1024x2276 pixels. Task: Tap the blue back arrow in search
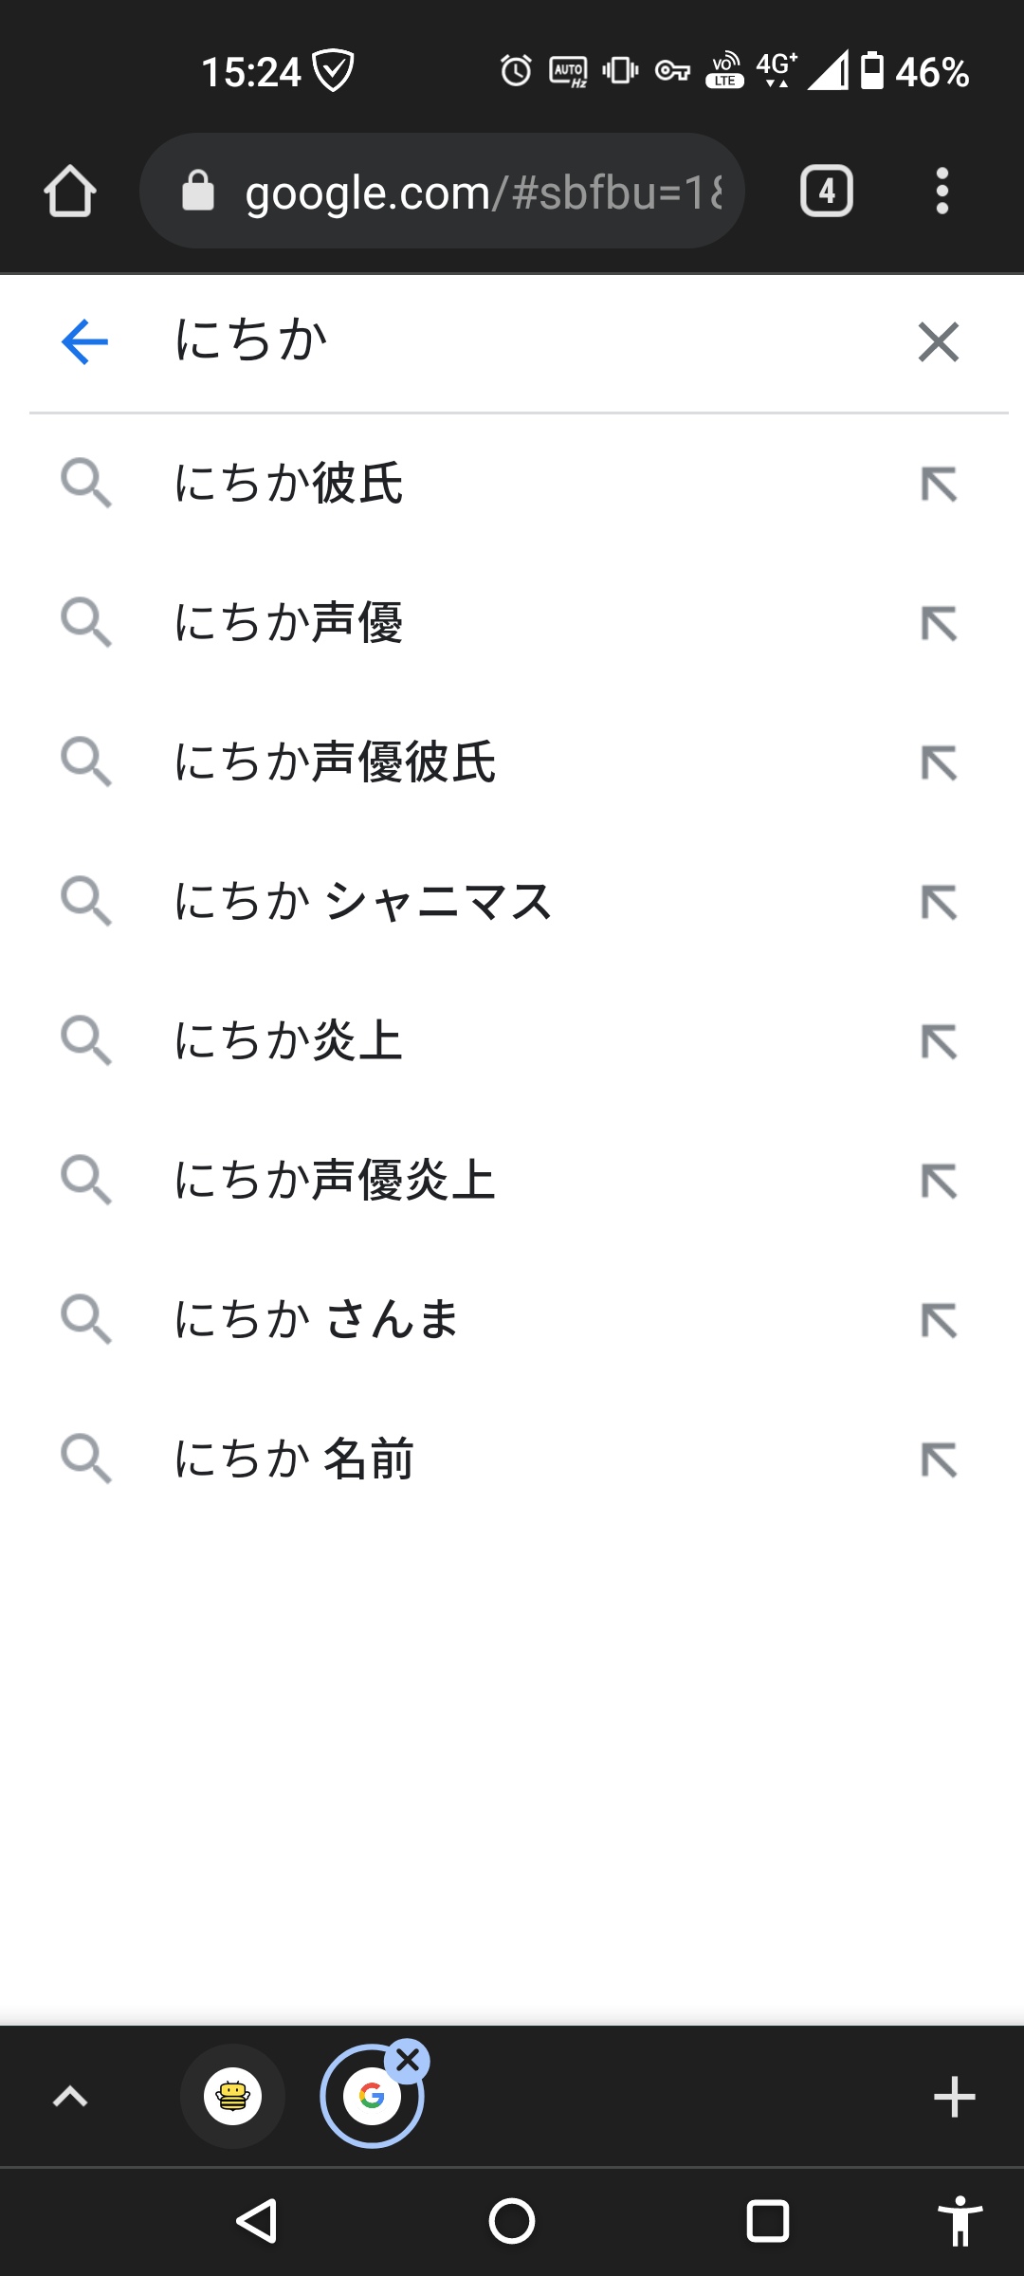point(84,341)
